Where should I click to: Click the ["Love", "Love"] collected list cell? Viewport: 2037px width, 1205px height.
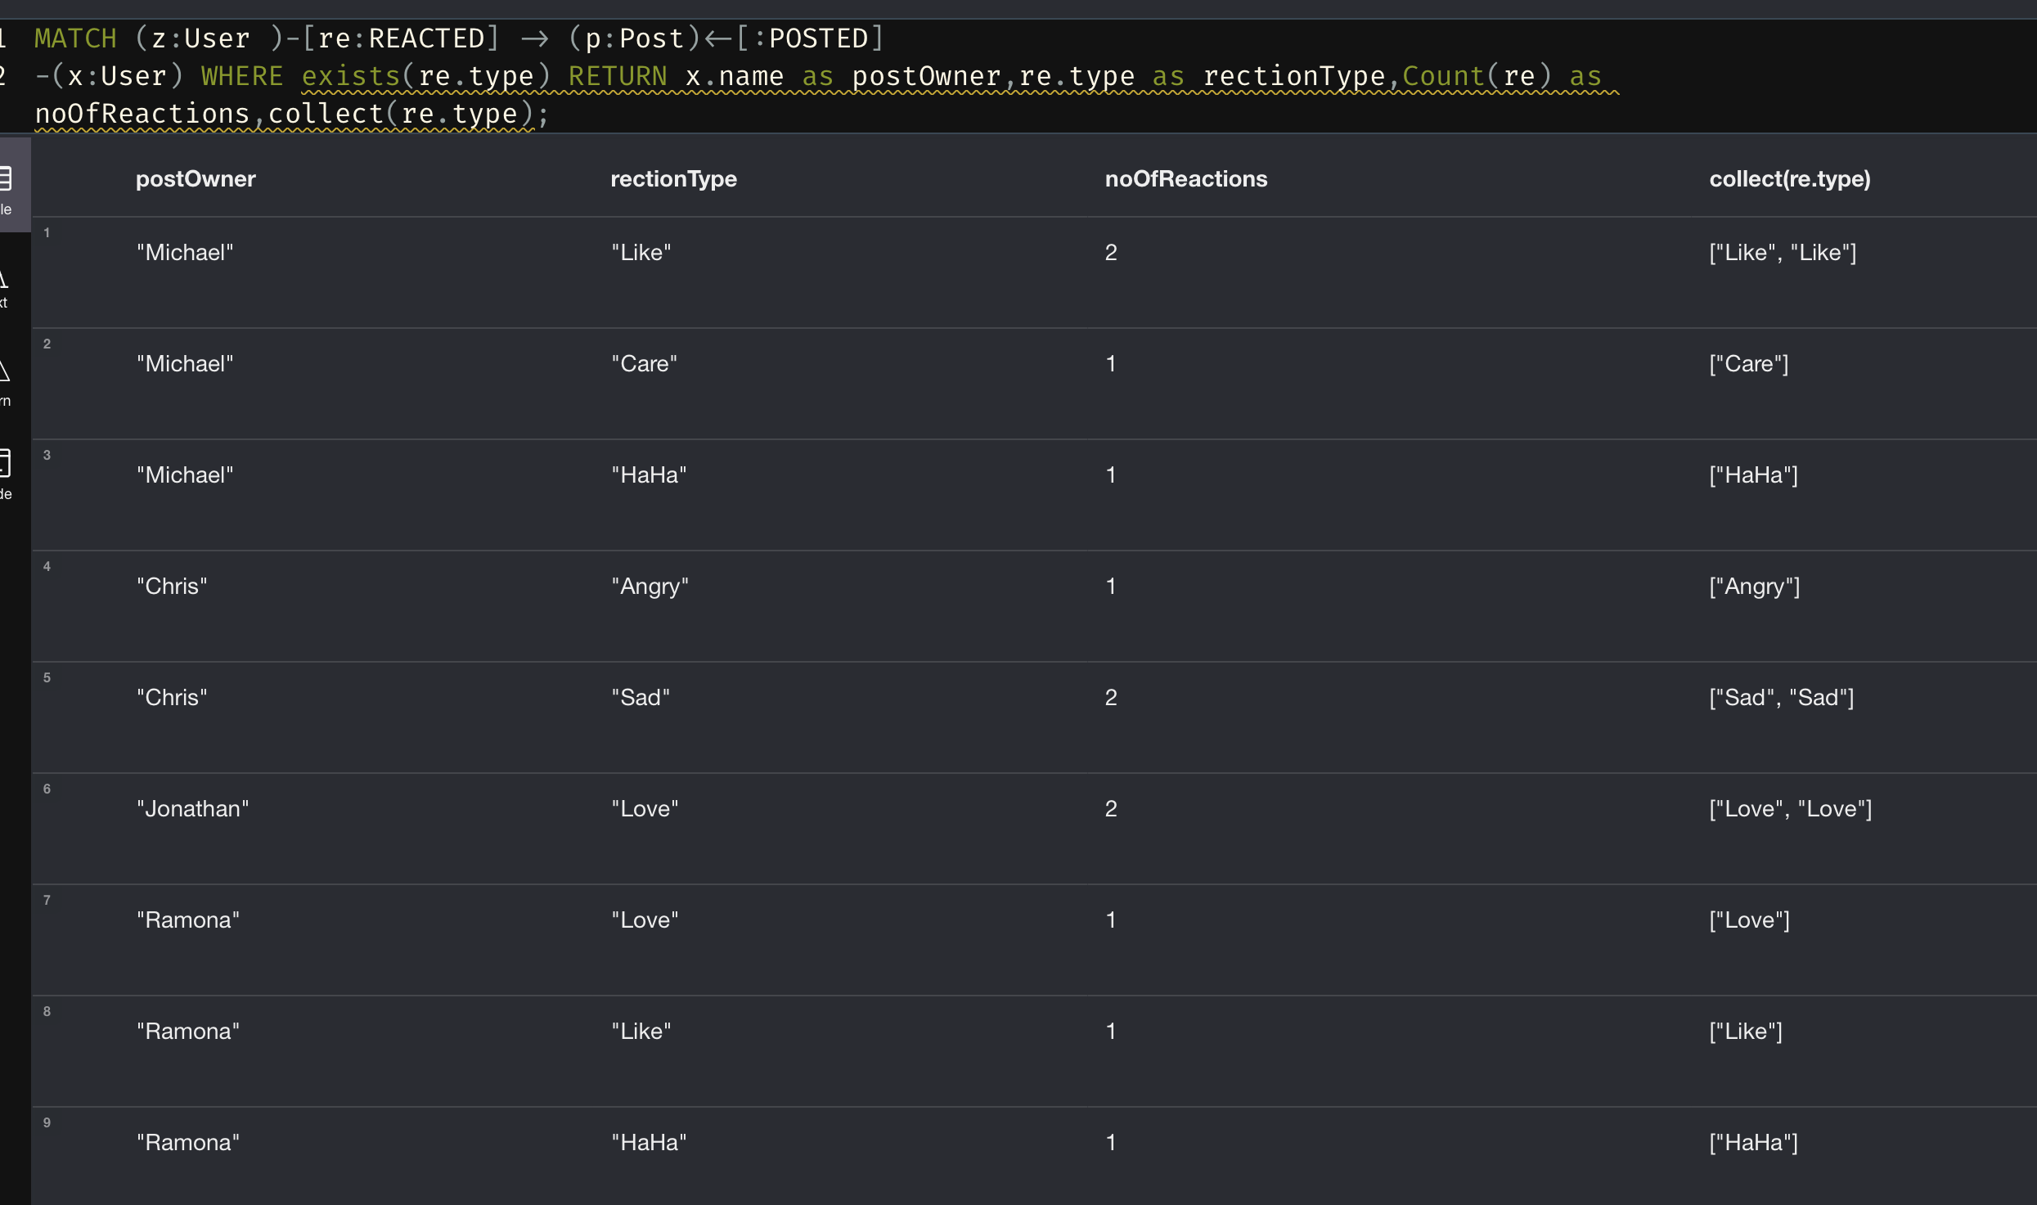pyautogui.click(x=1790, y=809)
